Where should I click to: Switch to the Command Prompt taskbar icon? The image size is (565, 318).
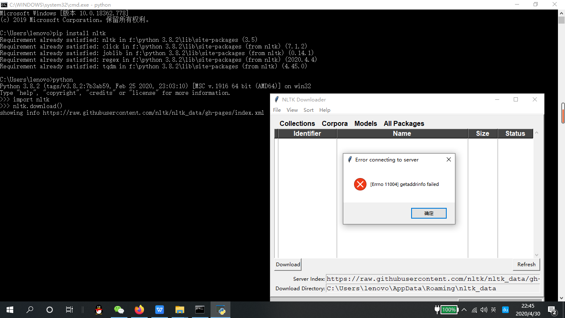(200, 310)
